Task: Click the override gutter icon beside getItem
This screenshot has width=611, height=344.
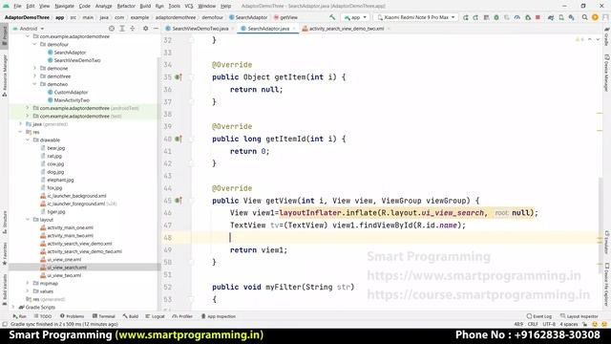Action: tap(178, 77)
